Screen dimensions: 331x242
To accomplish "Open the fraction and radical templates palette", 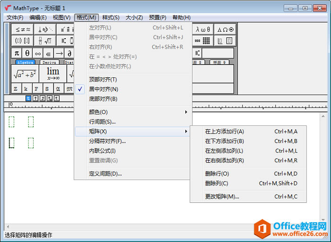I will 44,41.
